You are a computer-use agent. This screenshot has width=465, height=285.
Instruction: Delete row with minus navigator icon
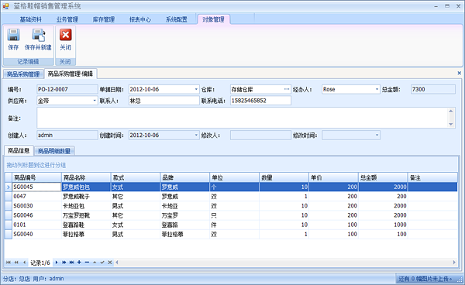pos(87,263)
